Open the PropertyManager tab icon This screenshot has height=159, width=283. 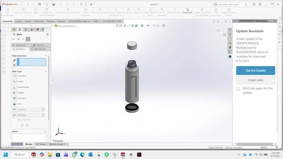coord(20,29)
